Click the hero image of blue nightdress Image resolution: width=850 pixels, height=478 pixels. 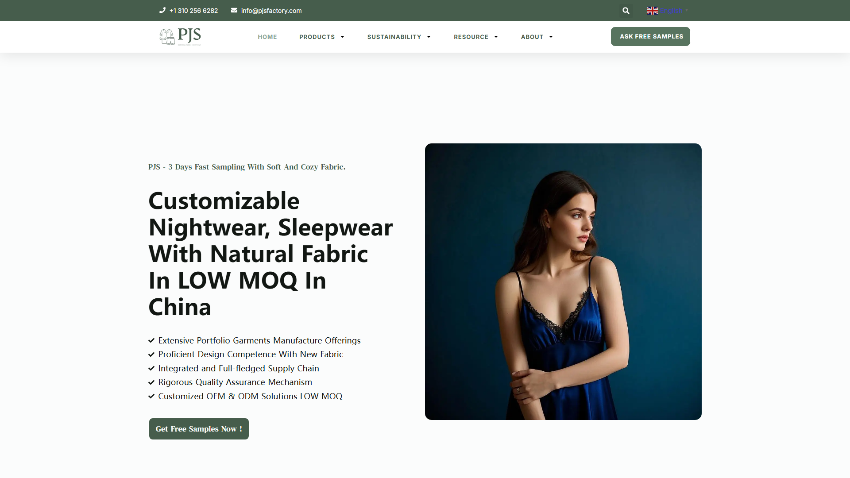tap(563, 281)
